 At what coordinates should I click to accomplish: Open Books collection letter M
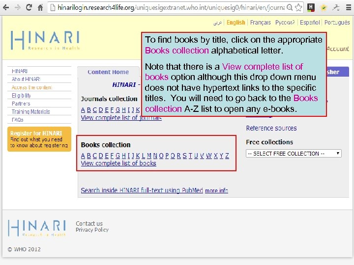point(149,156)
